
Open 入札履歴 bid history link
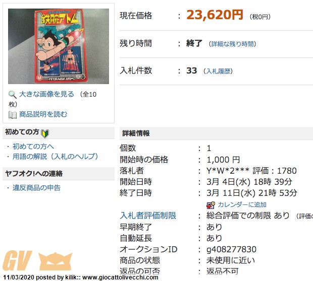click(x=218, y=72)
